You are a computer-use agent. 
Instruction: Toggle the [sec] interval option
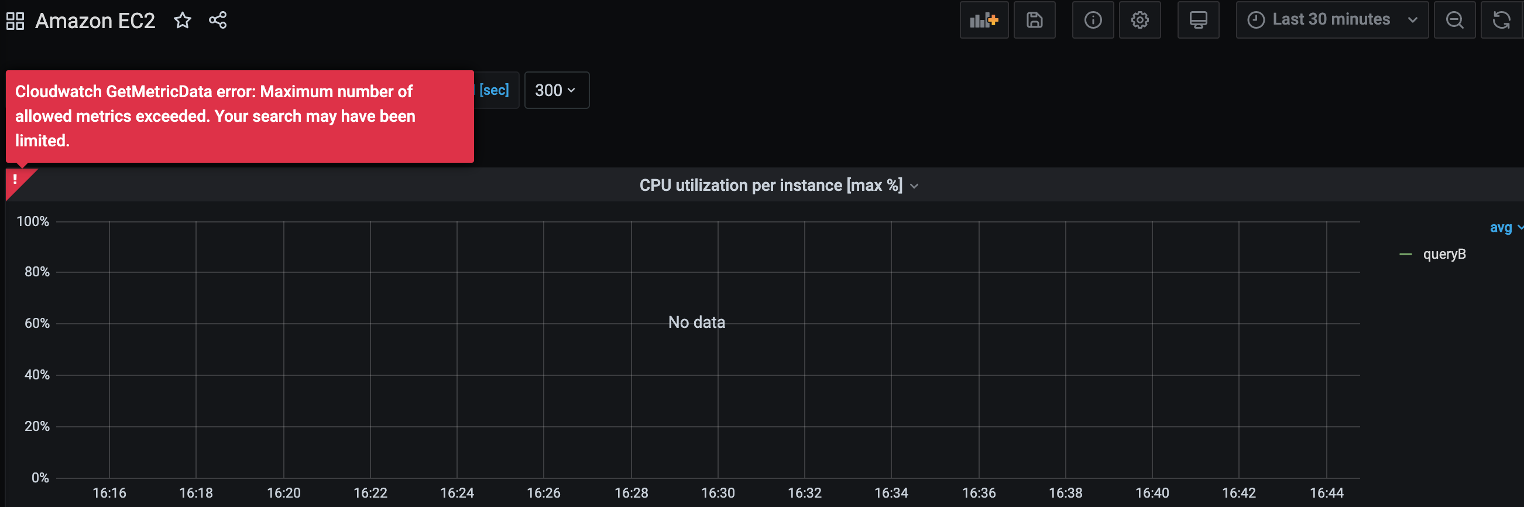(x=495, y=90)
